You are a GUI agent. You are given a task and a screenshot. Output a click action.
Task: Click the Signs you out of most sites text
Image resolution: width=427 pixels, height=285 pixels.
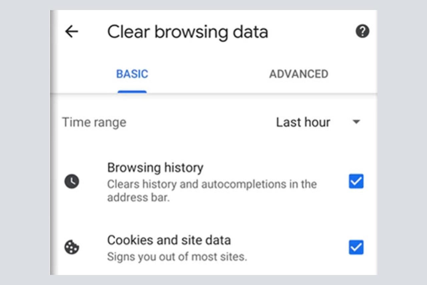tap(177, 257)
